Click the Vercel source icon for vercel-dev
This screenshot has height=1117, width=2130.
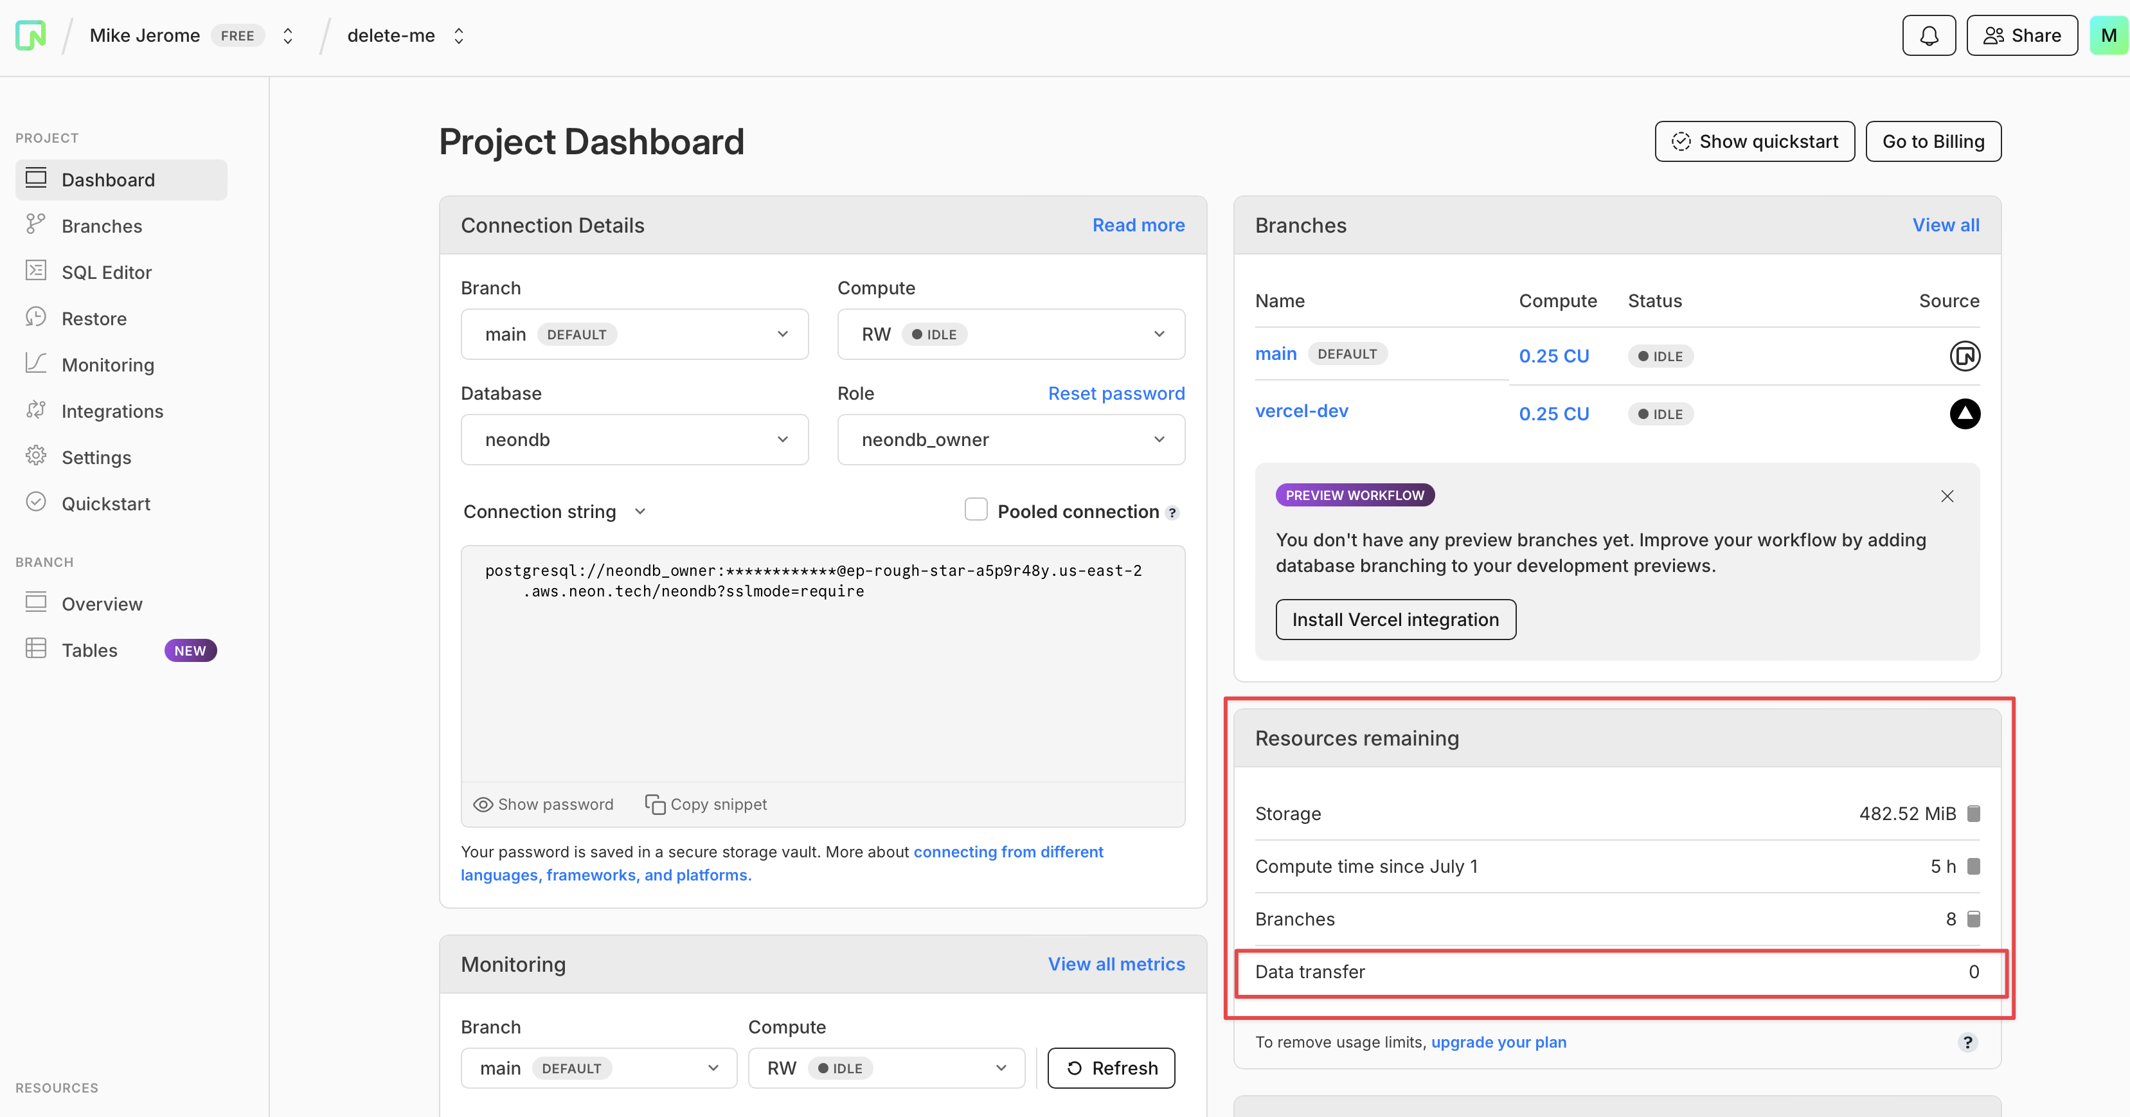pyautogui.click(x=1965, y=413)
